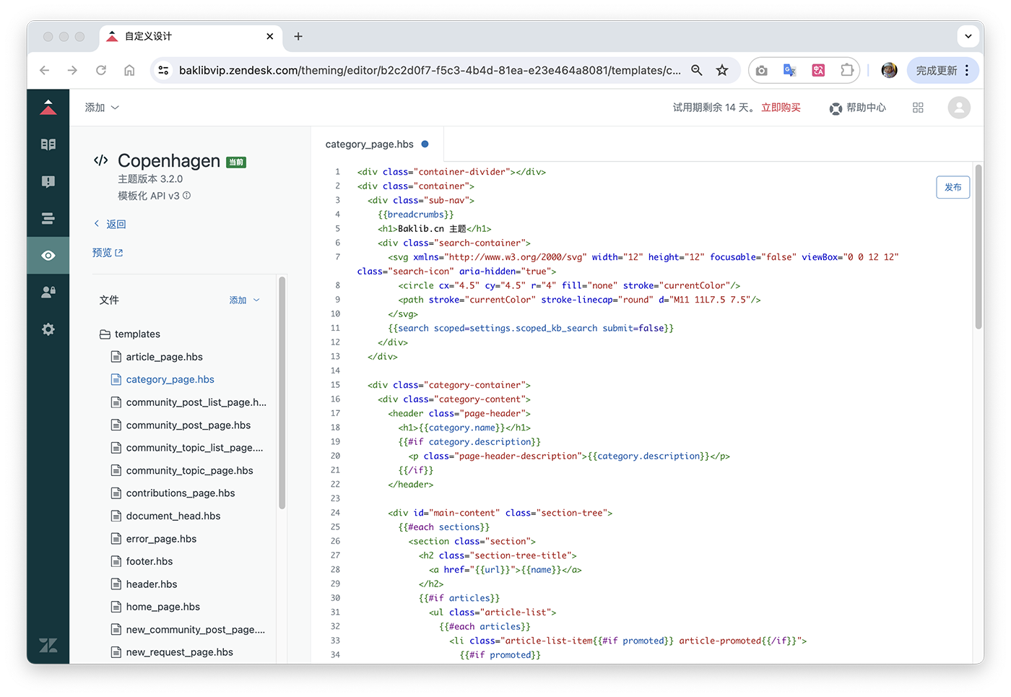Click the browser back arrow
Image resolution: width=1011 pixels, height=697 pixels.
pyautogui.click(x=45, y=70)
